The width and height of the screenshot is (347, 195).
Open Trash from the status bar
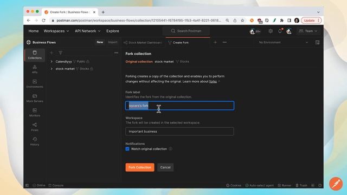301,185
